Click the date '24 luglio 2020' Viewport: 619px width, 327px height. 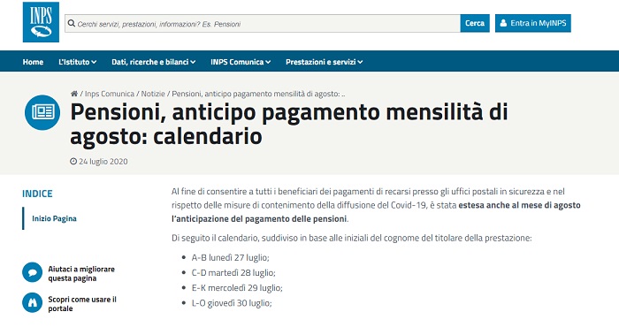coord(103,162)
